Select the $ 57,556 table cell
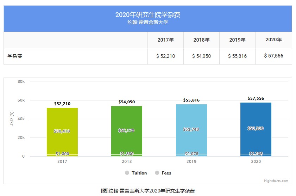The height and width of the screenshot is (196, 296). coord(273,56)
